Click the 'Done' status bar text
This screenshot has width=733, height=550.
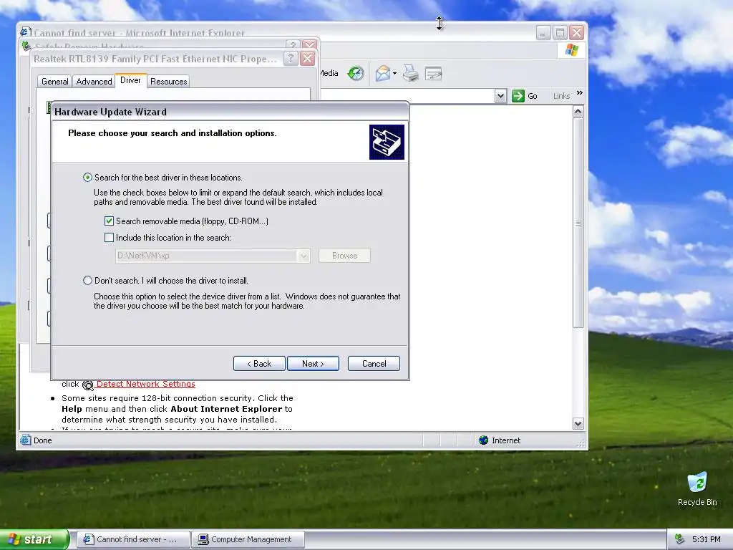(42, 440)
